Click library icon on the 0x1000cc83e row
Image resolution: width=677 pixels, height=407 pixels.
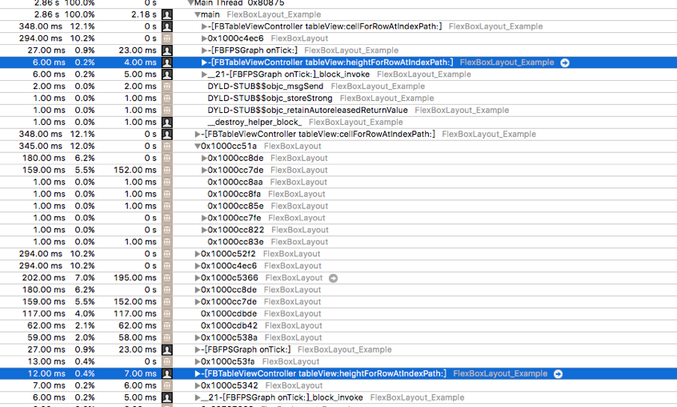coord(167,242)
